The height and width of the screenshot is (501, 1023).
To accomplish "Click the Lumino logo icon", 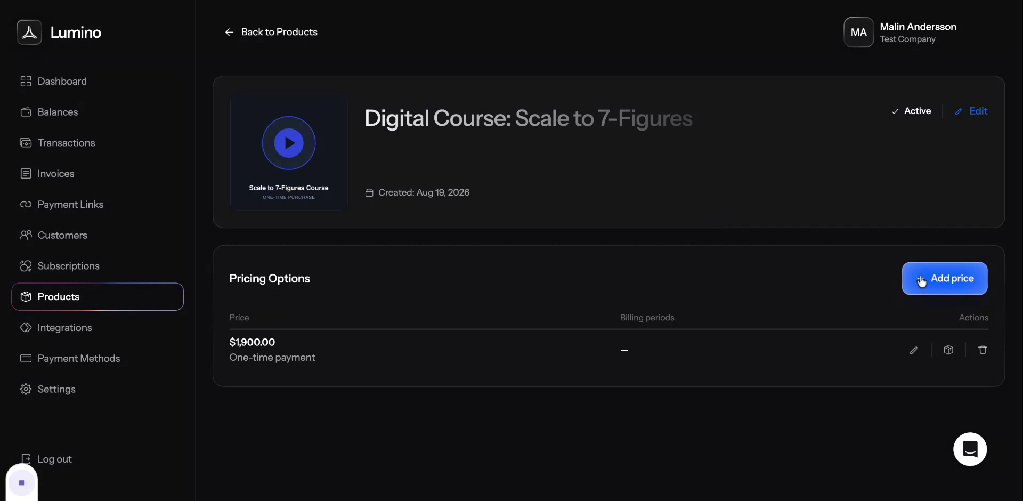I will (29, 32).
